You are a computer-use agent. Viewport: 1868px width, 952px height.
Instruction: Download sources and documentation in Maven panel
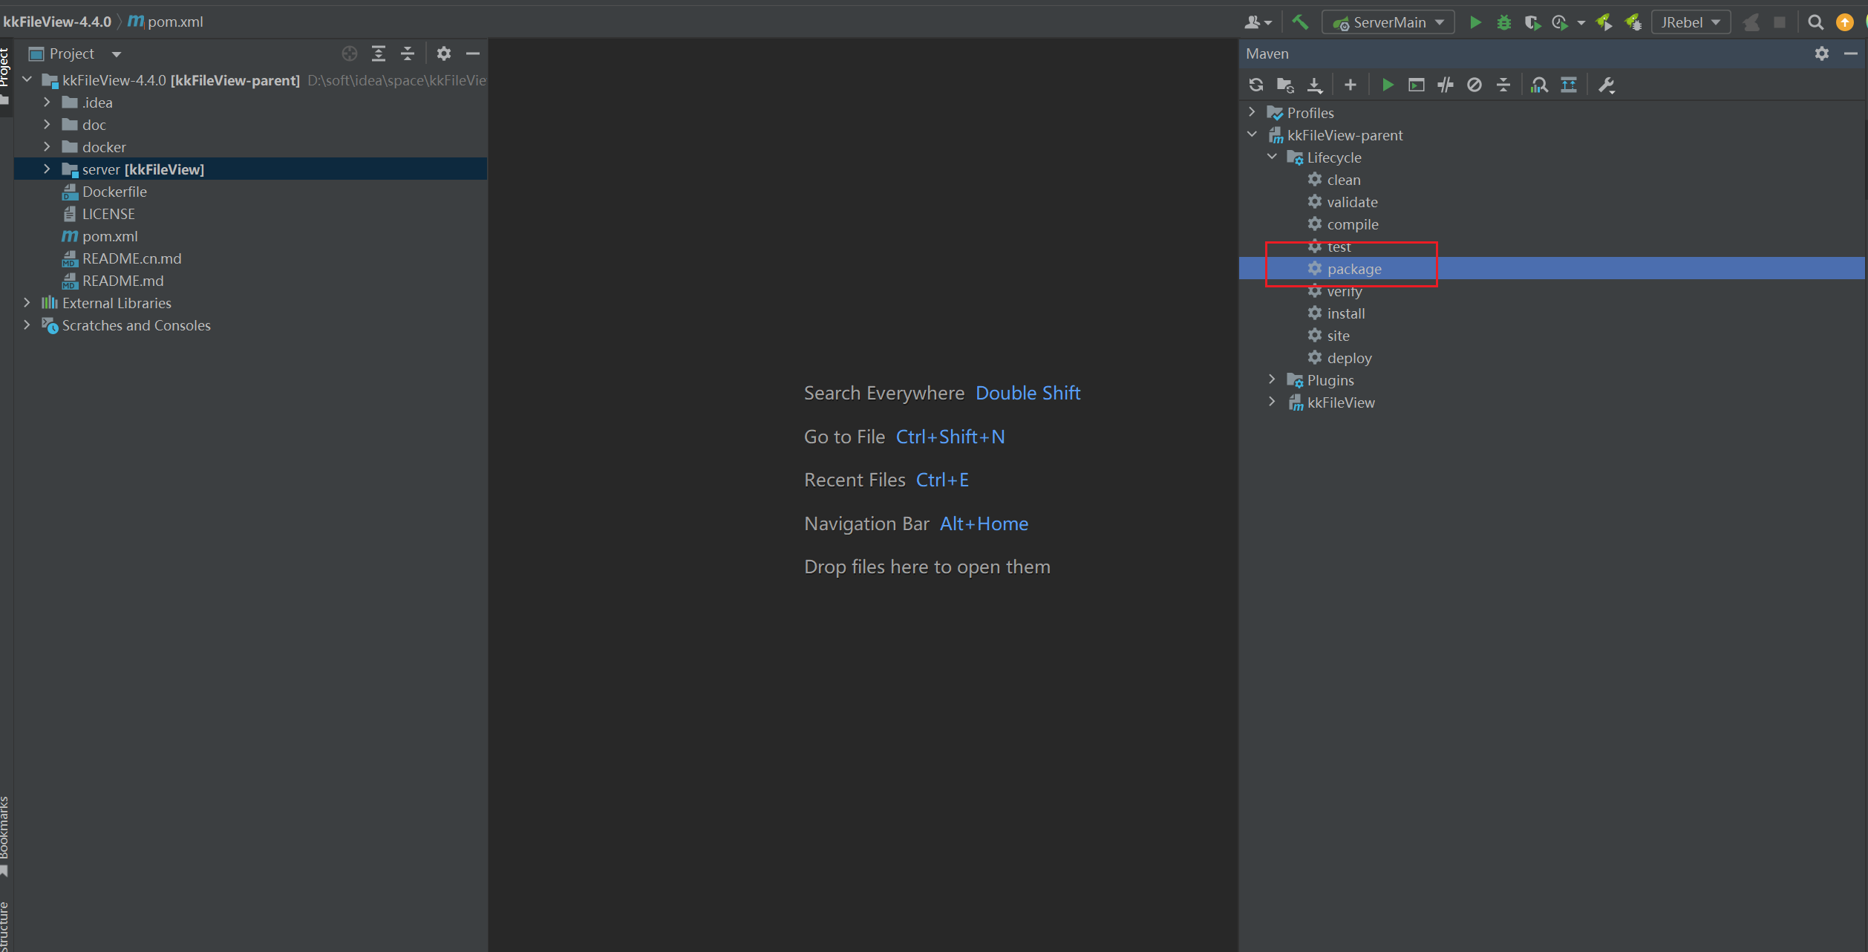pyautogui.click(x=1314, y=85)
